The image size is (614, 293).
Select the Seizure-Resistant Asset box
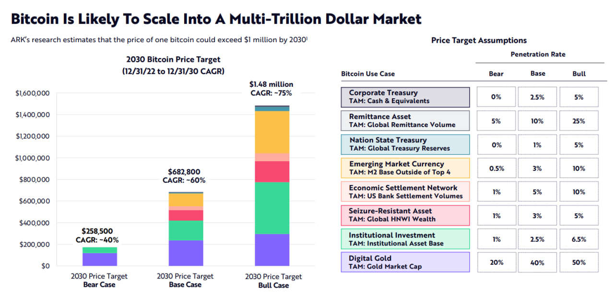(405, 215)
